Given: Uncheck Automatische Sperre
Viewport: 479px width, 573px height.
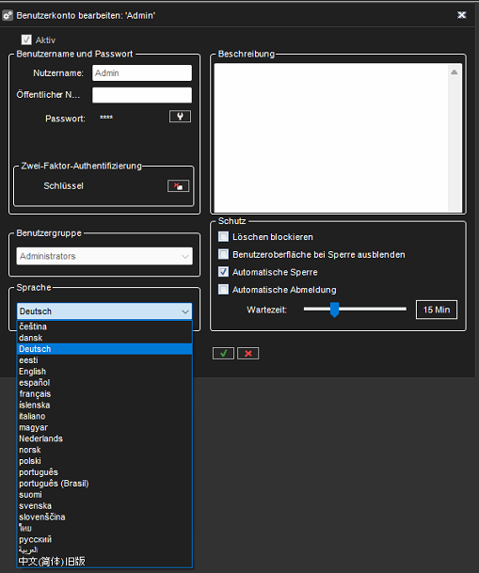Looking at the screenshot, I should pyautogui.click(x=223, y=272).
